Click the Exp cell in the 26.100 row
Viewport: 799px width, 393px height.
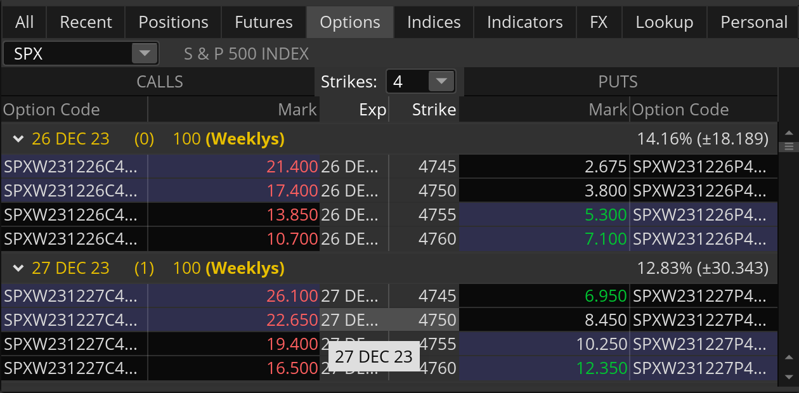[x=354, y=296]
